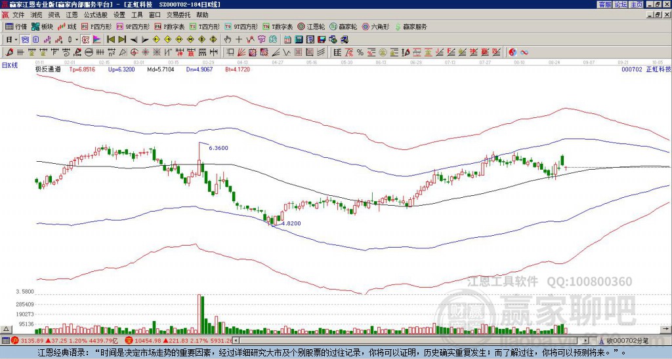Switch to K线 candlestick chart
This screenshot has width=672, height=359.
click(x=66, y=26)
